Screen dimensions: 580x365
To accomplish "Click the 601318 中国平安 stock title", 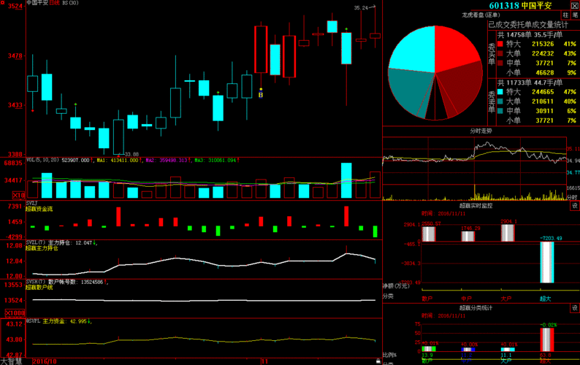I will coord(520,6).
